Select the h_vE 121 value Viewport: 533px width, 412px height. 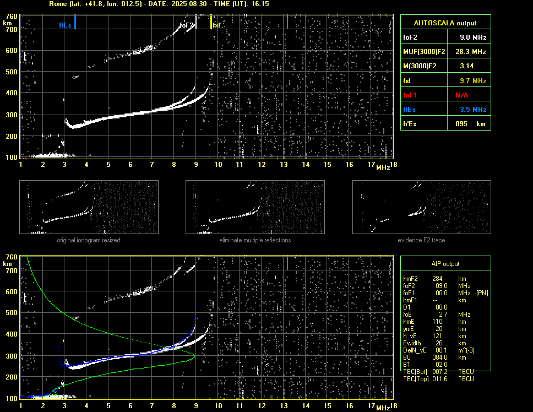(x=437, y=336)
